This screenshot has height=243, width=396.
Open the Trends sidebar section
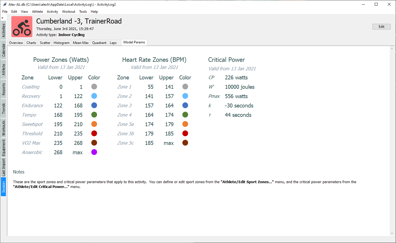click(4, 109)
